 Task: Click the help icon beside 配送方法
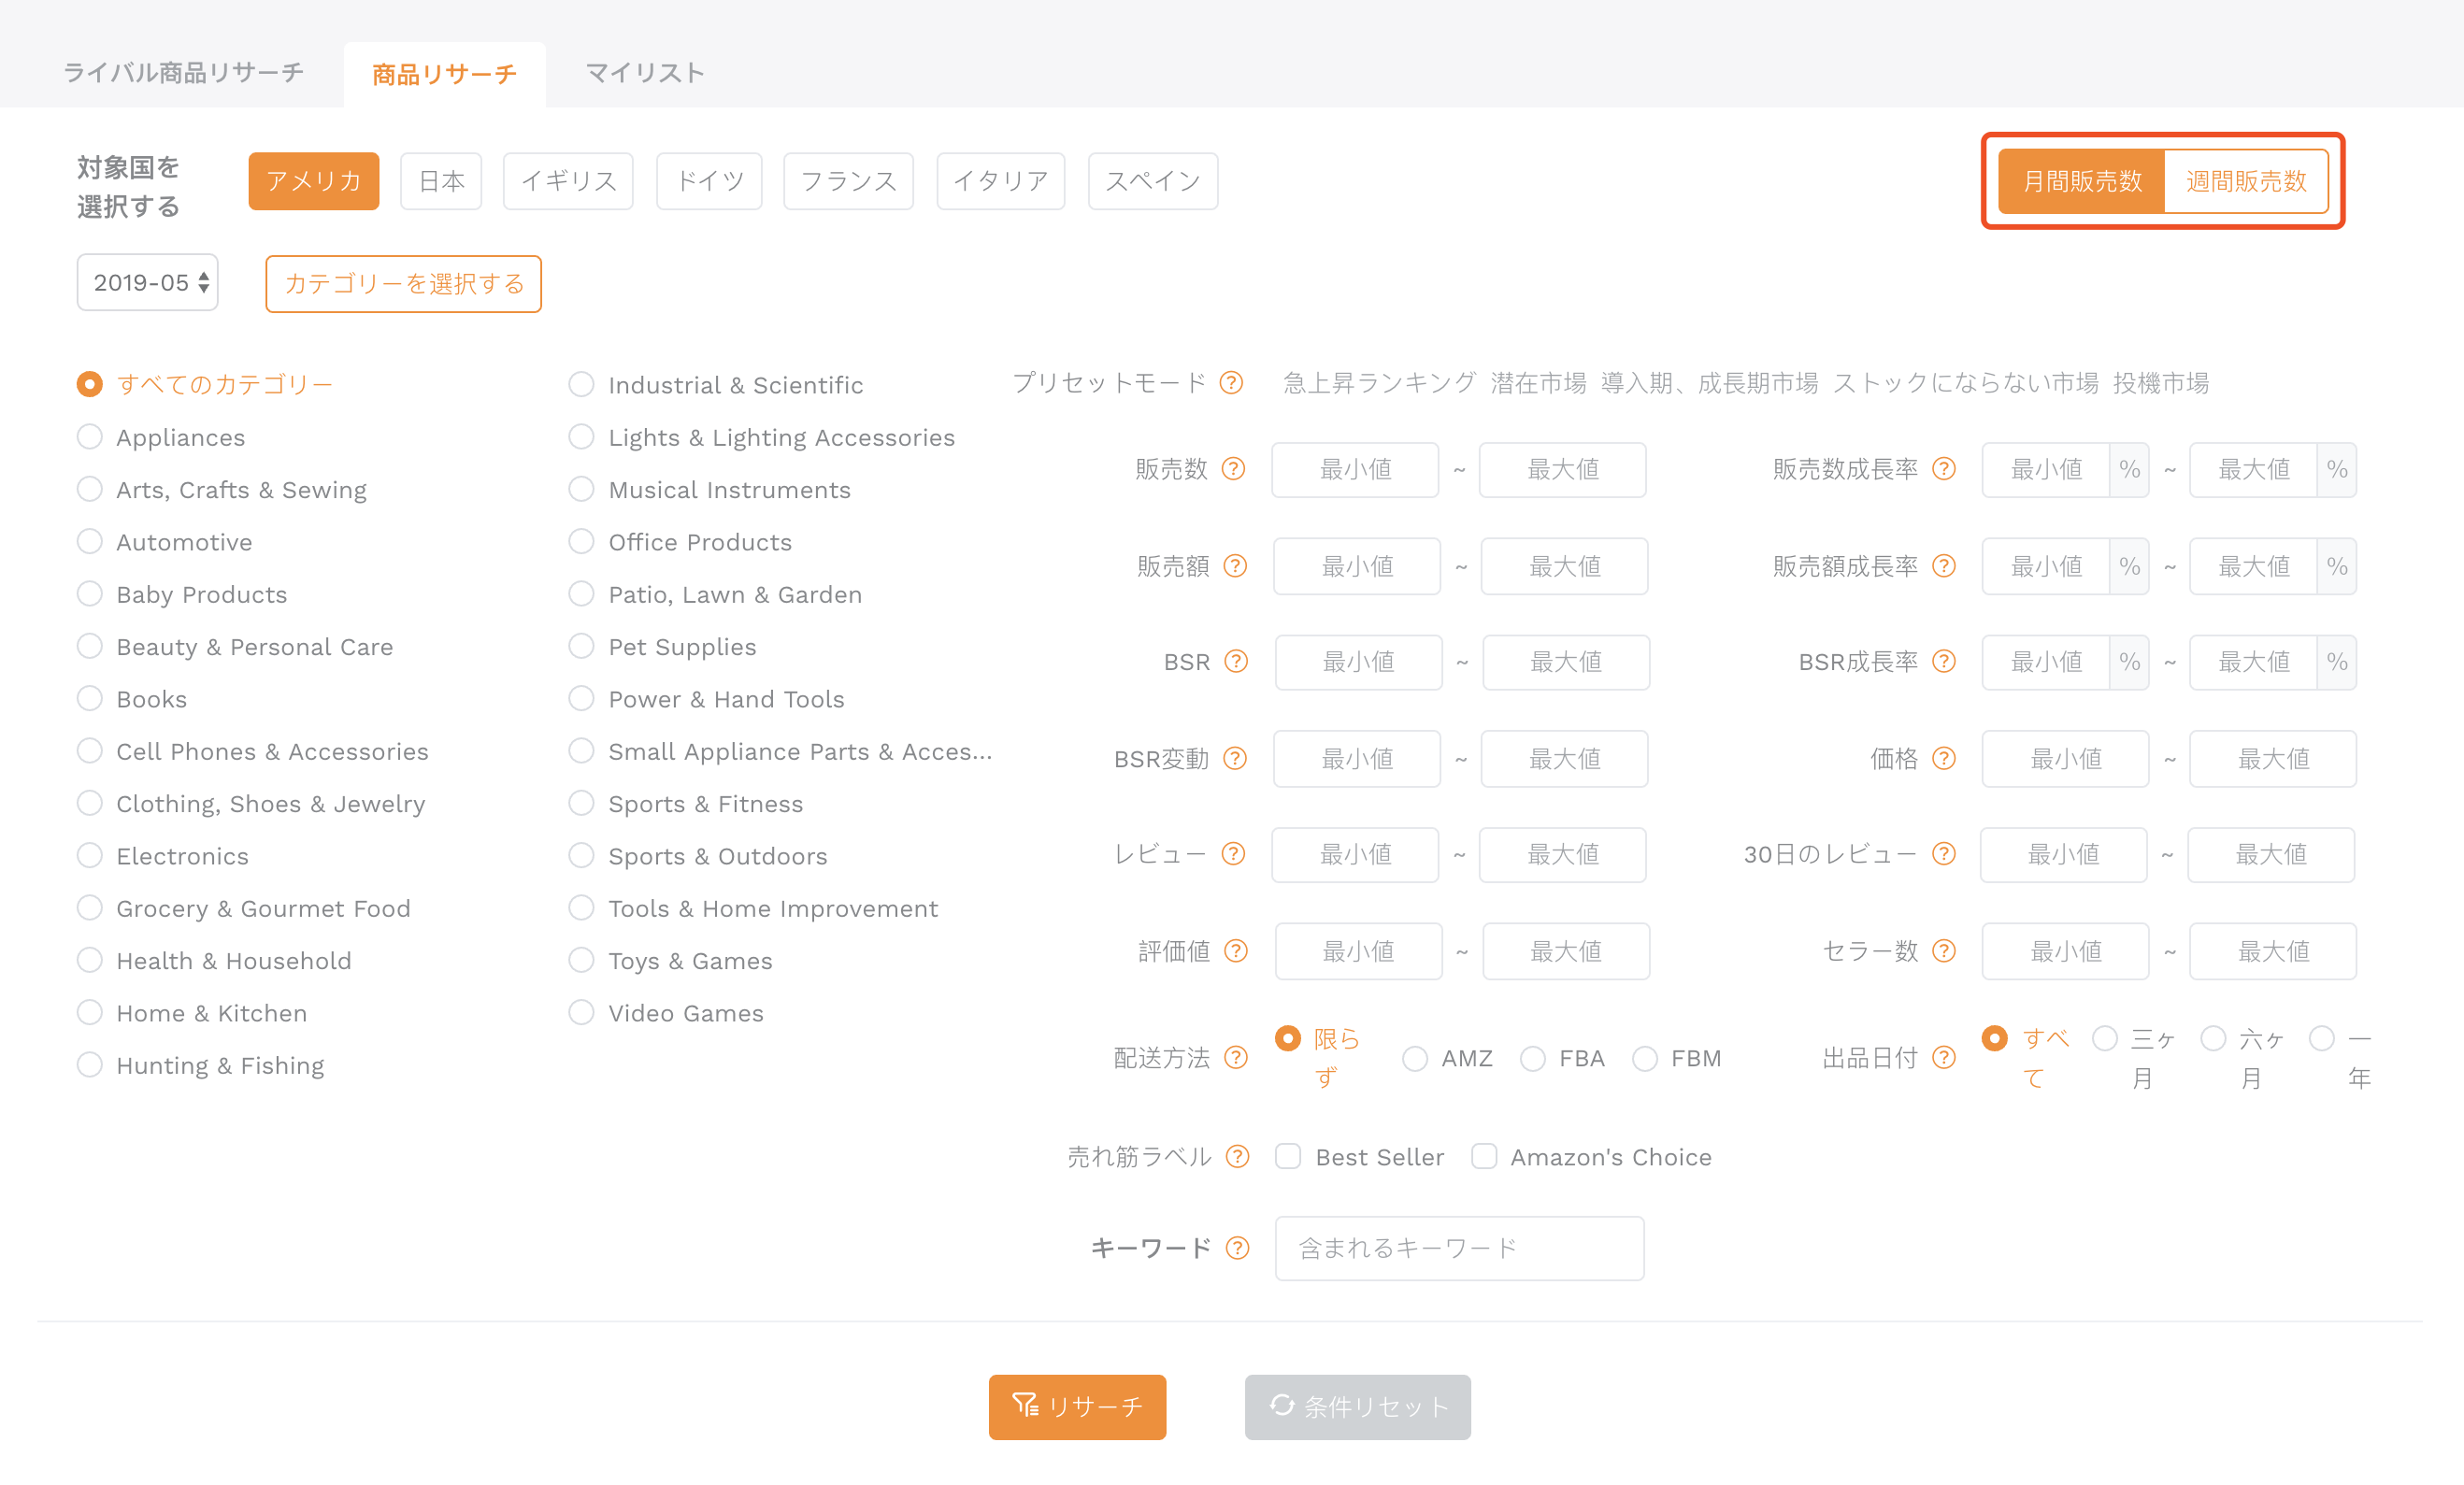1237,1058
